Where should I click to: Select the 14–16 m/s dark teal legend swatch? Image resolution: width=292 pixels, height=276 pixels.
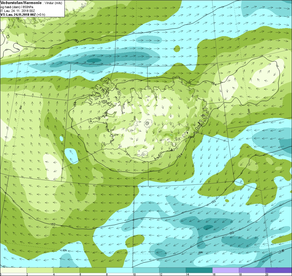[x=199, y=270]
